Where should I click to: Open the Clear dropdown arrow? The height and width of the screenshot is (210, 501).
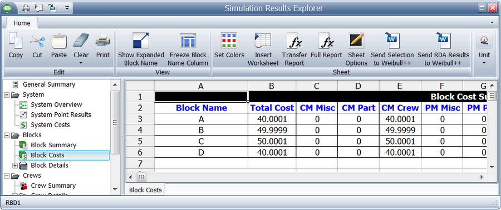pos(81,63)
